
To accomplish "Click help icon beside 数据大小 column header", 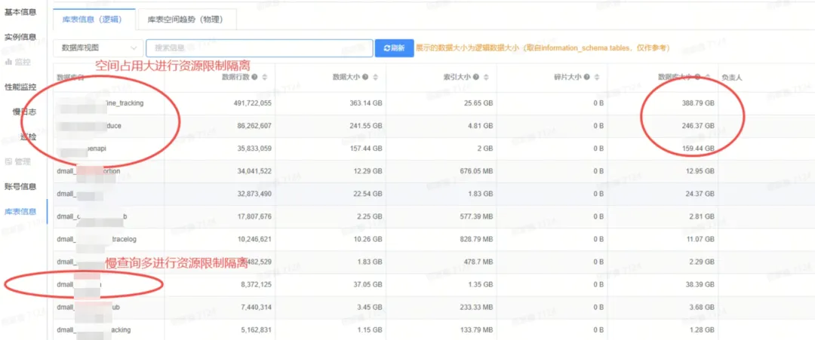I will click(365, 77).
